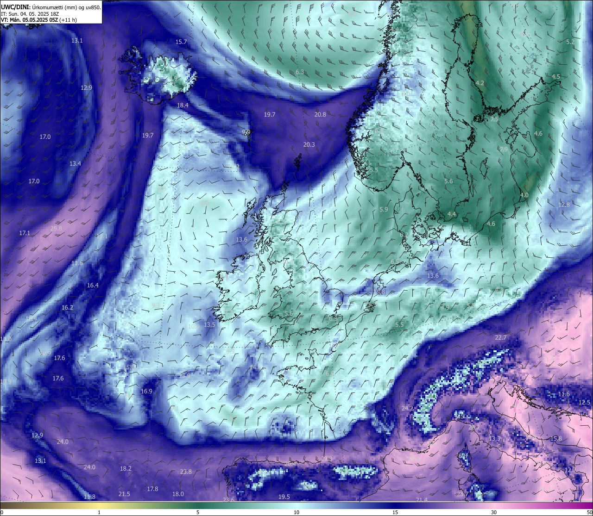Click the 4.0 map value
593x516 pixels.
click(524, 195)
